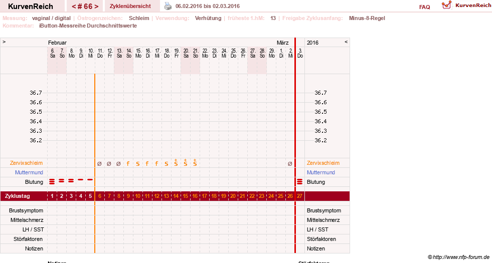Click the KurvenReich title at top left
Viewport: 492px width, 263px height.
pyautogui.click(x=31, y=7)
